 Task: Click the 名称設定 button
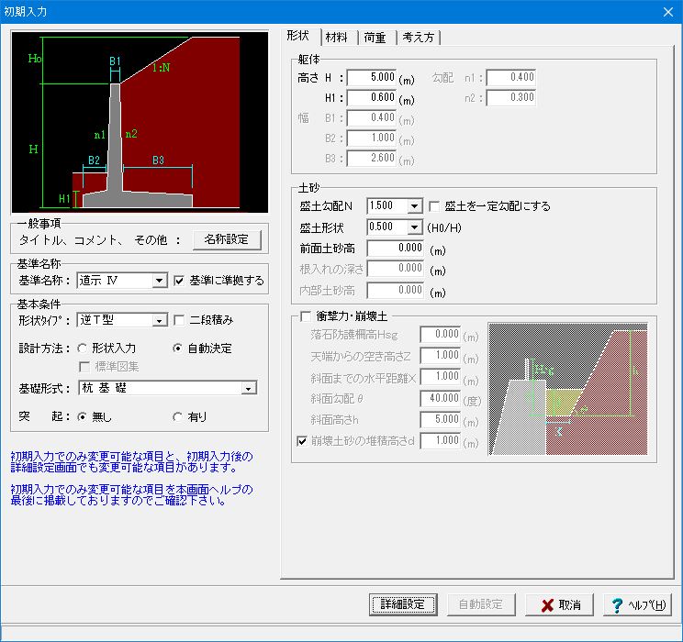[227, 239]
